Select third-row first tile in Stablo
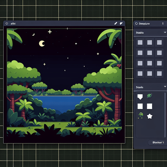This screenshot has height=167, width=167. click(x=140, y=63)
